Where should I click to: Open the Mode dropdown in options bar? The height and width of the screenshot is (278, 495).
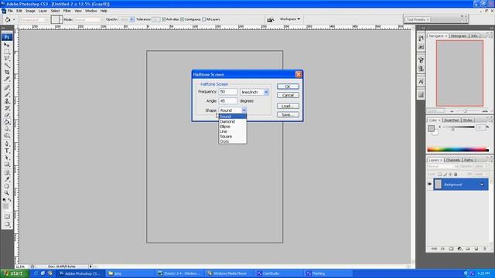pos(88,19)
